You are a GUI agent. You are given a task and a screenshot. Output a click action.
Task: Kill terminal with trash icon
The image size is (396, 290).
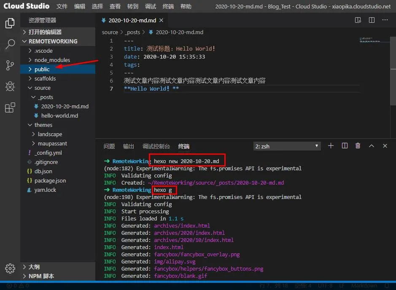click(358, 146)
